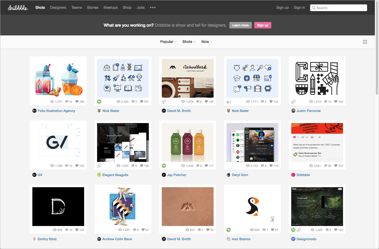Click the attachment icon on the Designmodo shot

pos(299,230)
